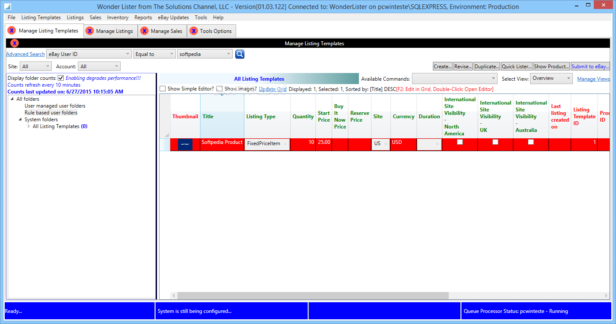Image resolution: width=616 pixels, height=324 pixels.
Task: Enable the Show images checkbox
Action: (219, 89)
